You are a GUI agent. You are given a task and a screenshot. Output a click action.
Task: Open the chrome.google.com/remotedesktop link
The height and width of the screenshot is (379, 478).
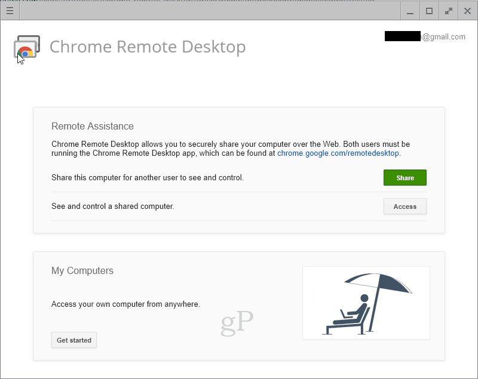(338, 153)
